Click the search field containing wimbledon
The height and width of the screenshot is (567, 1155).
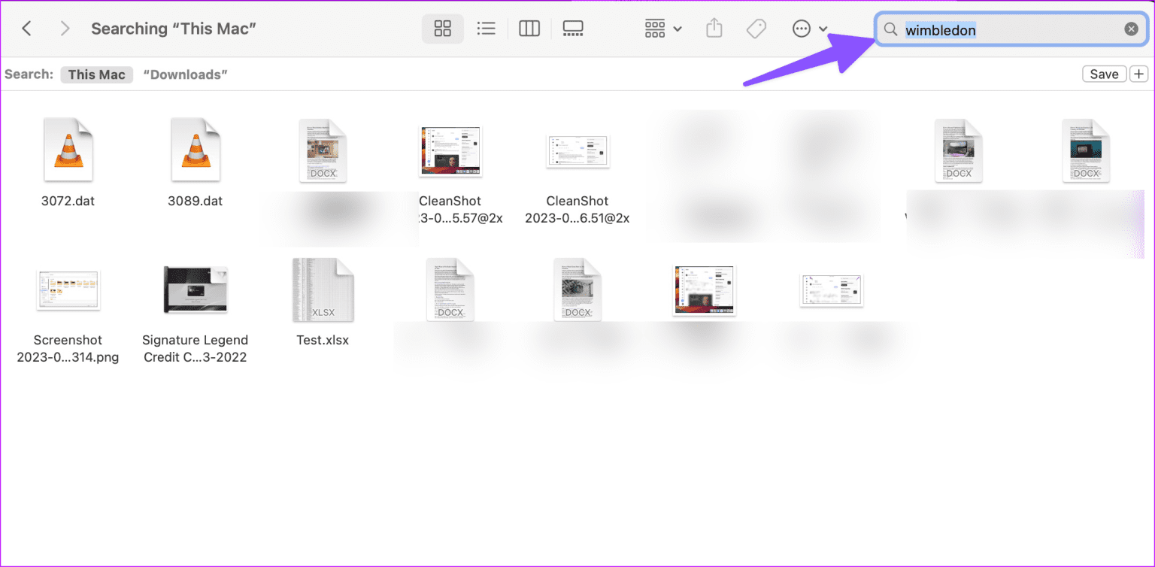click(1011, 29)
